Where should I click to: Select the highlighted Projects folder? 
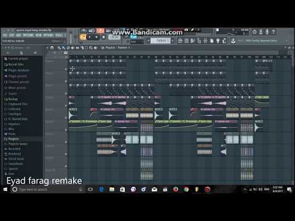tap(12, 139)
